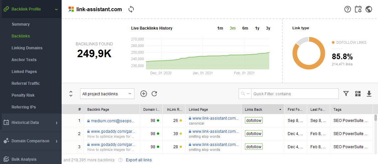This screenshot has width=378, height=164.
Task: Expand Historical Data arrow
Action: click(x=57, y=123)
